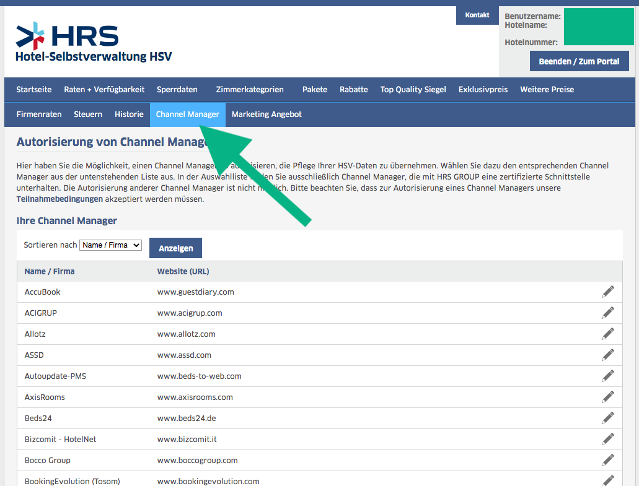Open Raten + Verfügbarkeit menu
Image resolution: width=639 pixels, height=486 pixels.
click(104, 90)
